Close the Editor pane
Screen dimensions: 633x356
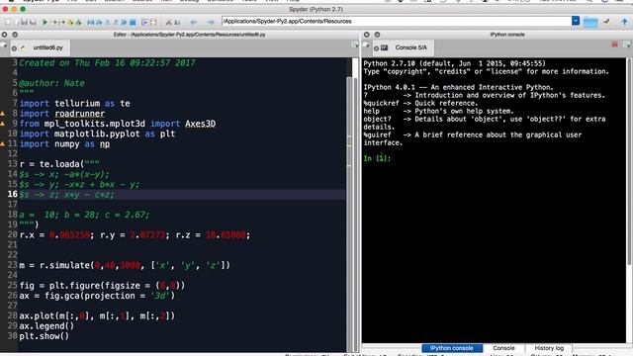(4, 35)
